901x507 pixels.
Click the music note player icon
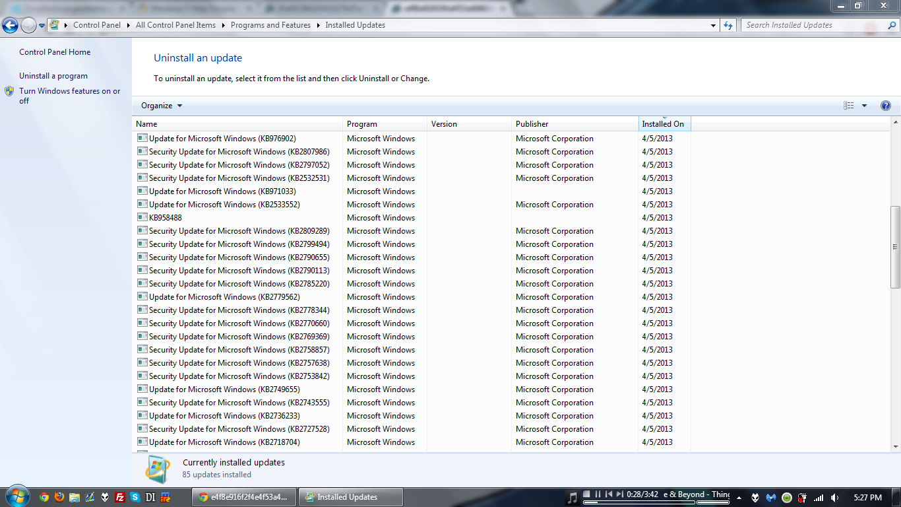[573, 497]
